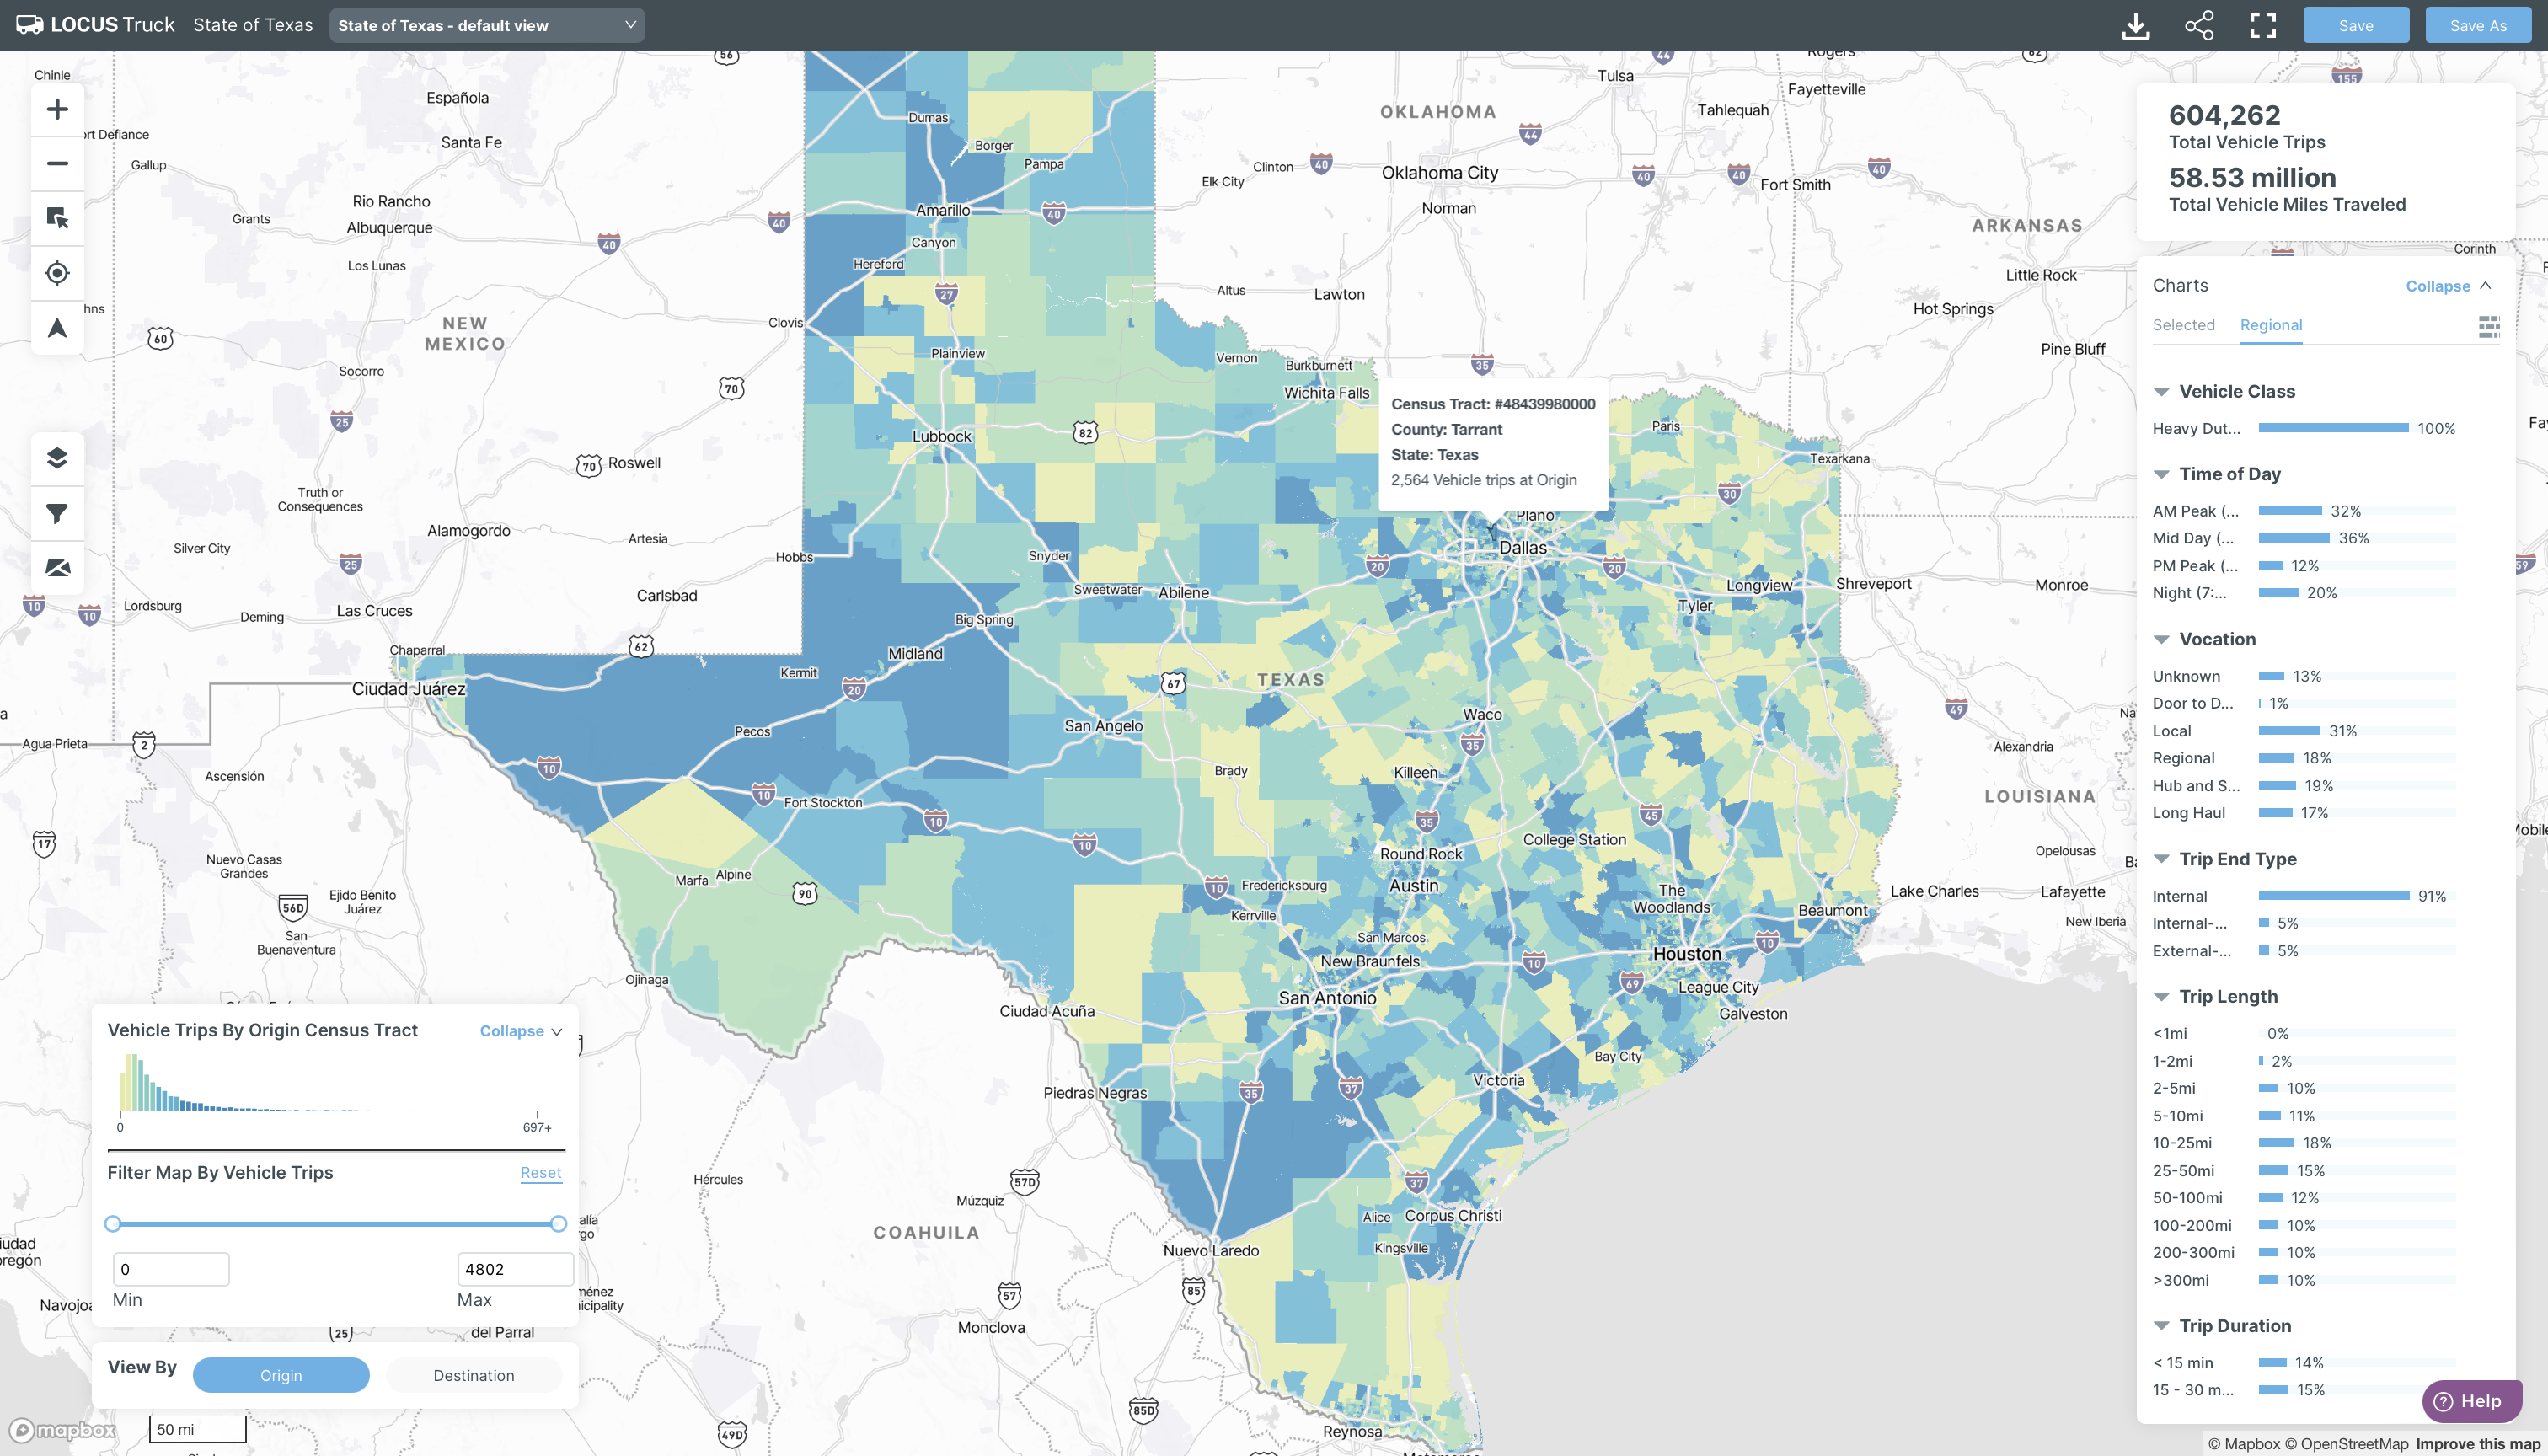The height and width of the screenshot is (1456, 2548).
Task: Click the north arrow compass icon
Action: pos(57,328)
